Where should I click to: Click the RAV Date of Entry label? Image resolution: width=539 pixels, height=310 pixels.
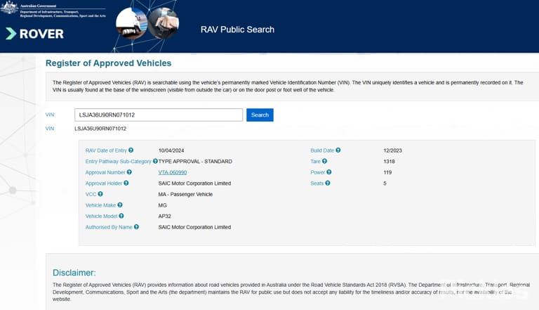(x=106, y=150)
